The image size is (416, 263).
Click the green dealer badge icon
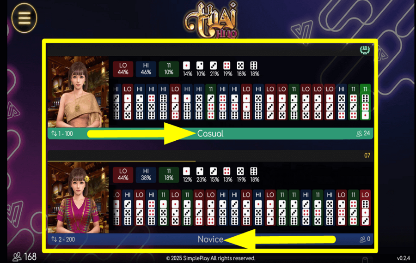(365, 50)
